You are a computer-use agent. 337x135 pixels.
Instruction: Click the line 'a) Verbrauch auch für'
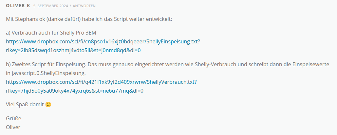(x=31, y=33)
